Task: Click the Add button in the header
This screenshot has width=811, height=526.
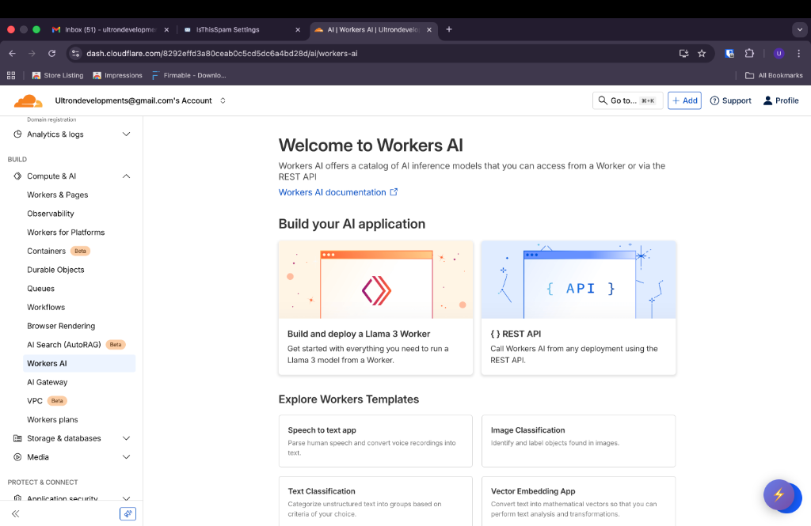Action: point(684,100)
